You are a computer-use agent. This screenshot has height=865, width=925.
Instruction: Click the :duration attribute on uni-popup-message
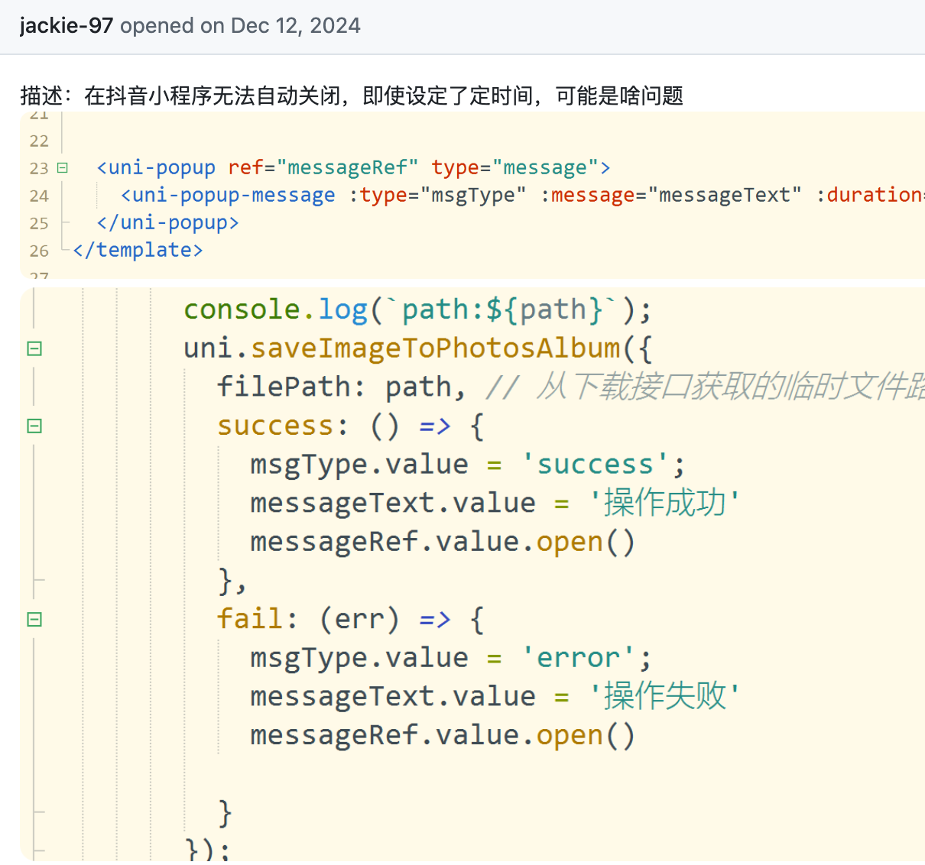pyautogui.click(x=871, y=196)
